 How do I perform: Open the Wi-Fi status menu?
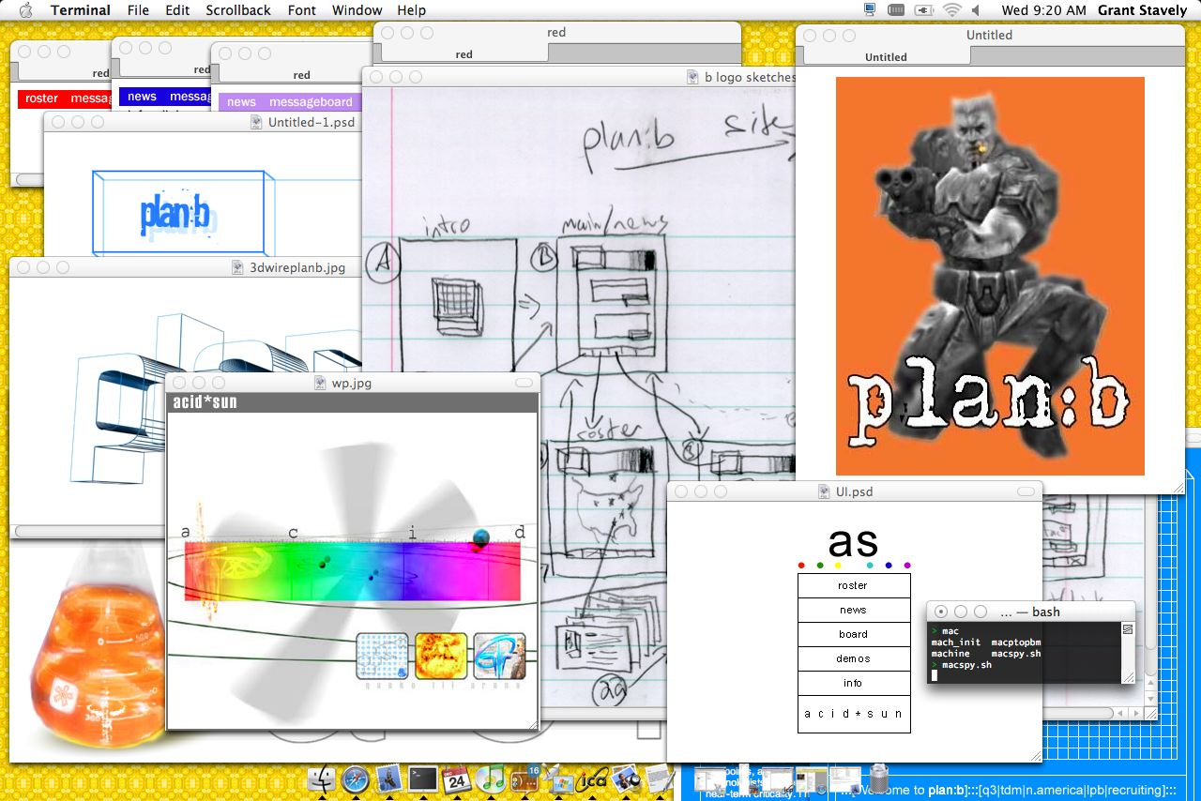click(x=952, y=10)
